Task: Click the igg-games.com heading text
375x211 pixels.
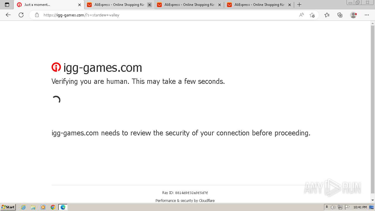Action: coord(103,68)
